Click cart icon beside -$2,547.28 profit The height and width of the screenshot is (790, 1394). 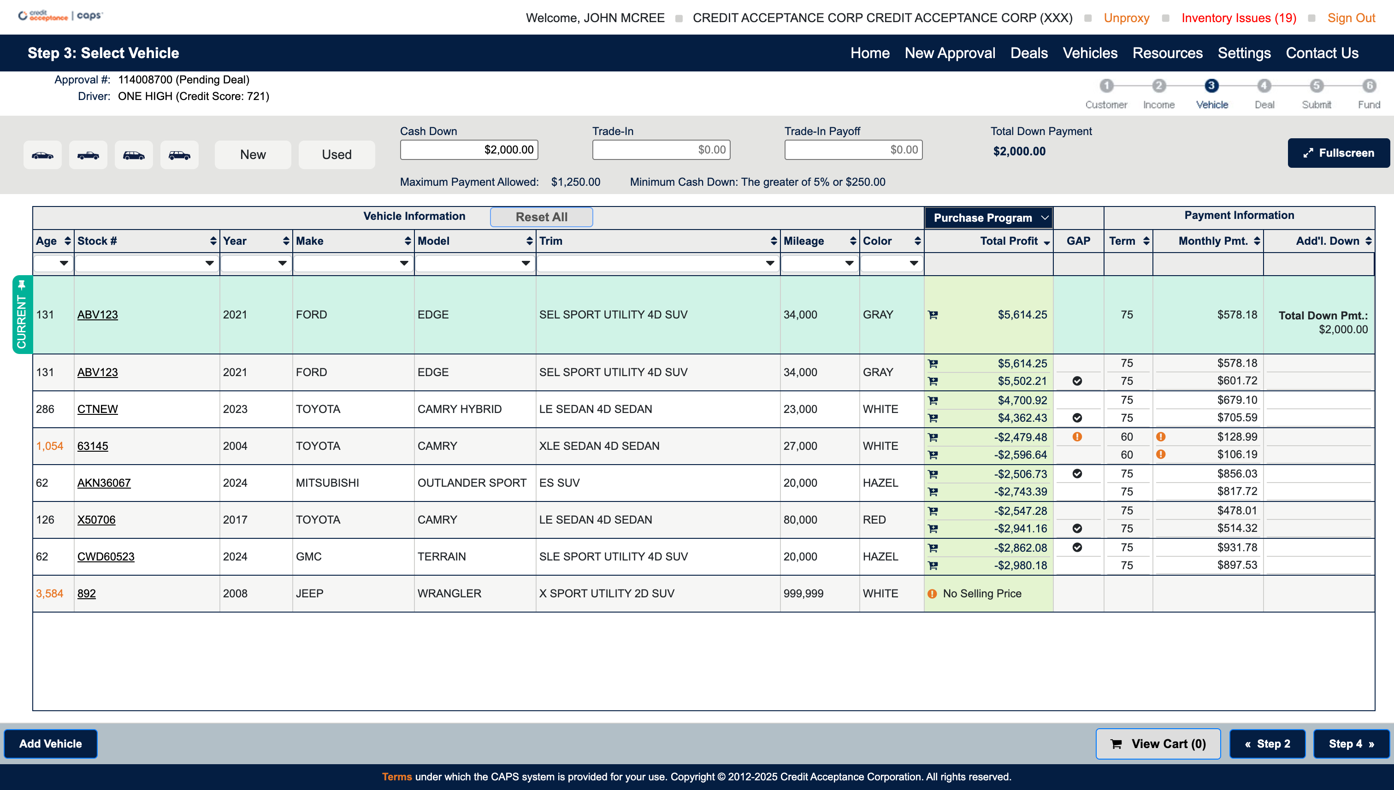933,511
